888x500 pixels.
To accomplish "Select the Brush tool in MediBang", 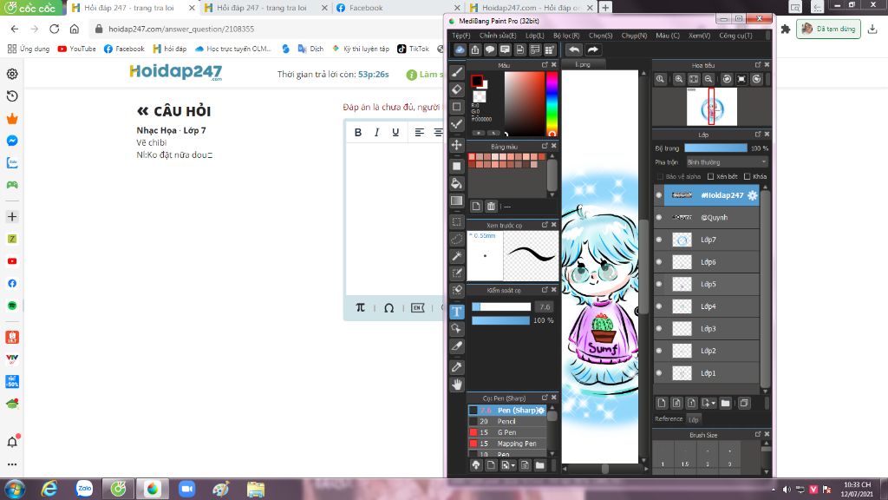I will tap(457, 73).
